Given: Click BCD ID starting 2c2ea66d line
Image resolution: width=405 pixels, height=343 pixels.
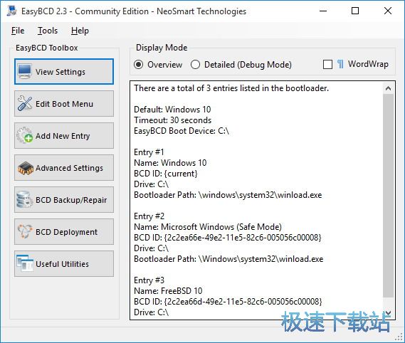Looking at the screenshot, I should (x=228, y=302).
